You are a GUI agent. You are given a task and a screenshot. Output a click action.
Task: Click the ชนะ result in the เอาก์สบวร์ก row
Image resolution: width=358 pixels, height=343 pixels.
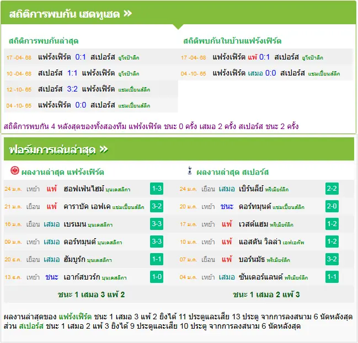click(x=52, y=277)
